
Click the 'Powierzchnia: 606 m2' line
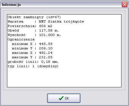pos(30,26)
